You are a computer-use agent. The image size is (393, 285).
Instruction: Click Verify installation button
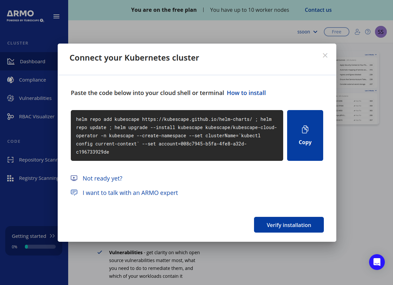click(x=289, y=225)
